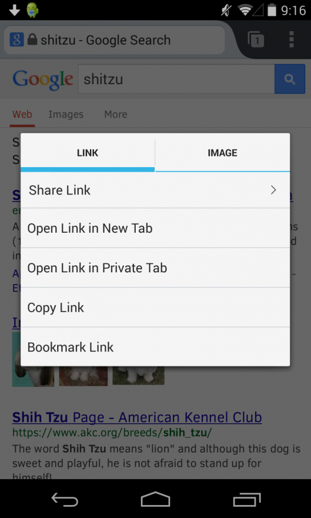Choose Open Link in Private Tab
Image resolution: width=311 pixels, height=518 pixels.
[155, 268]
